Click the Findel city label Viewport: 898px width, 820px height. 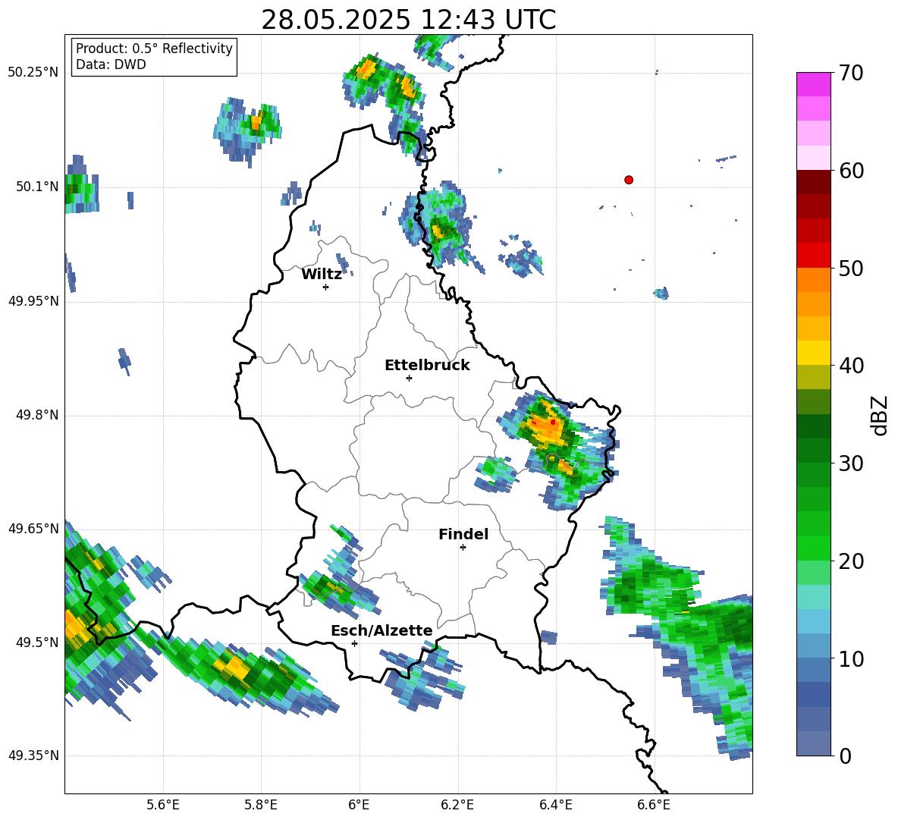point(463,534)
